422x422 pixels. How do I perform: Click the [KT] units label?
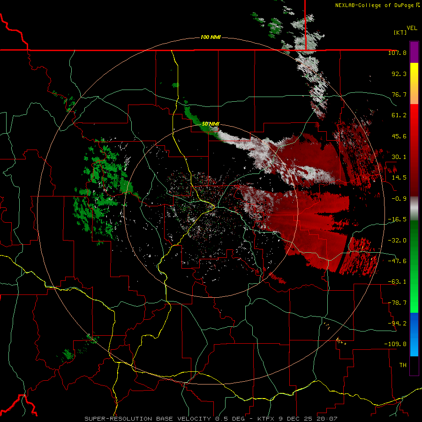(x=400, y=32)
